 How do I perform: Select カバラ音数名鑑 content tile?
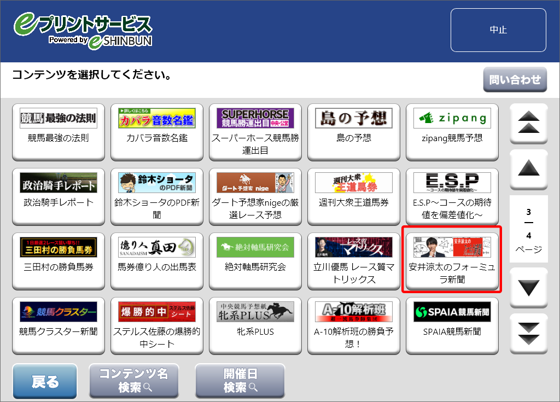pos(157,132)
